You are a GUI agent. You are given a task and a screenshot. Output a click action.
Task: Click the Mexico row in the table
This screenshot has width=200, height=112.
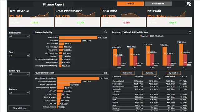150,95
